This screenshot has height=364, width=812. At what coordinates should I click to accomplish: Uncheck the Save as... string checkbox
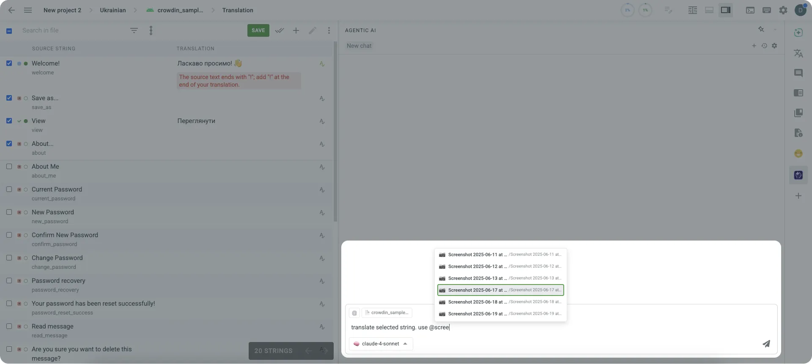pyautogui.click(x=9, y=98)
